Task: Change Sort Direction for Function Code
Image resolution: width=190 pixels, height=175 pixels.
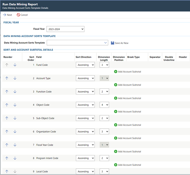Action: [85, 92]
